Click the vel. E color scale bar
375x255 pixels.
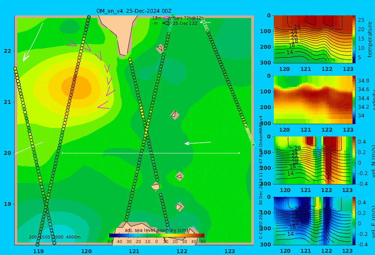[x=354, y=221]
